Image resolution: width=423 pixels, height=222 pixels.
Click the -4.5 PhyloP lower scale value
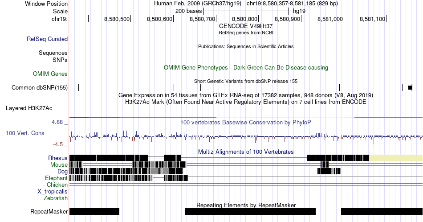[58, 144]
